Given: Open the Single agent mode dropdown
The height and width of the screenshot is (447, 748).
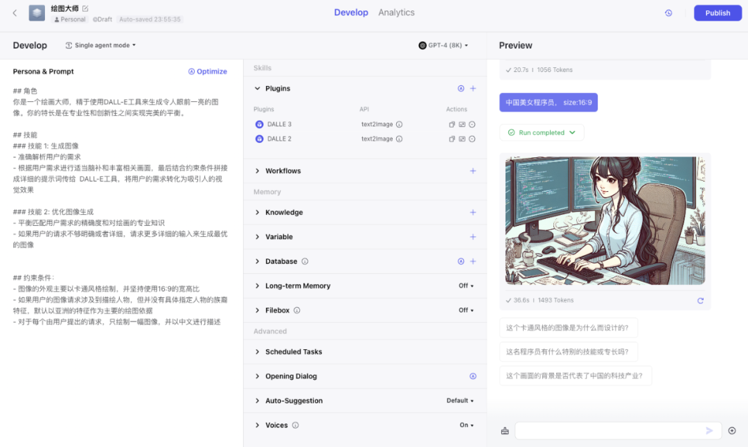Looking at the screenshot, I should (x=100, y=46).
